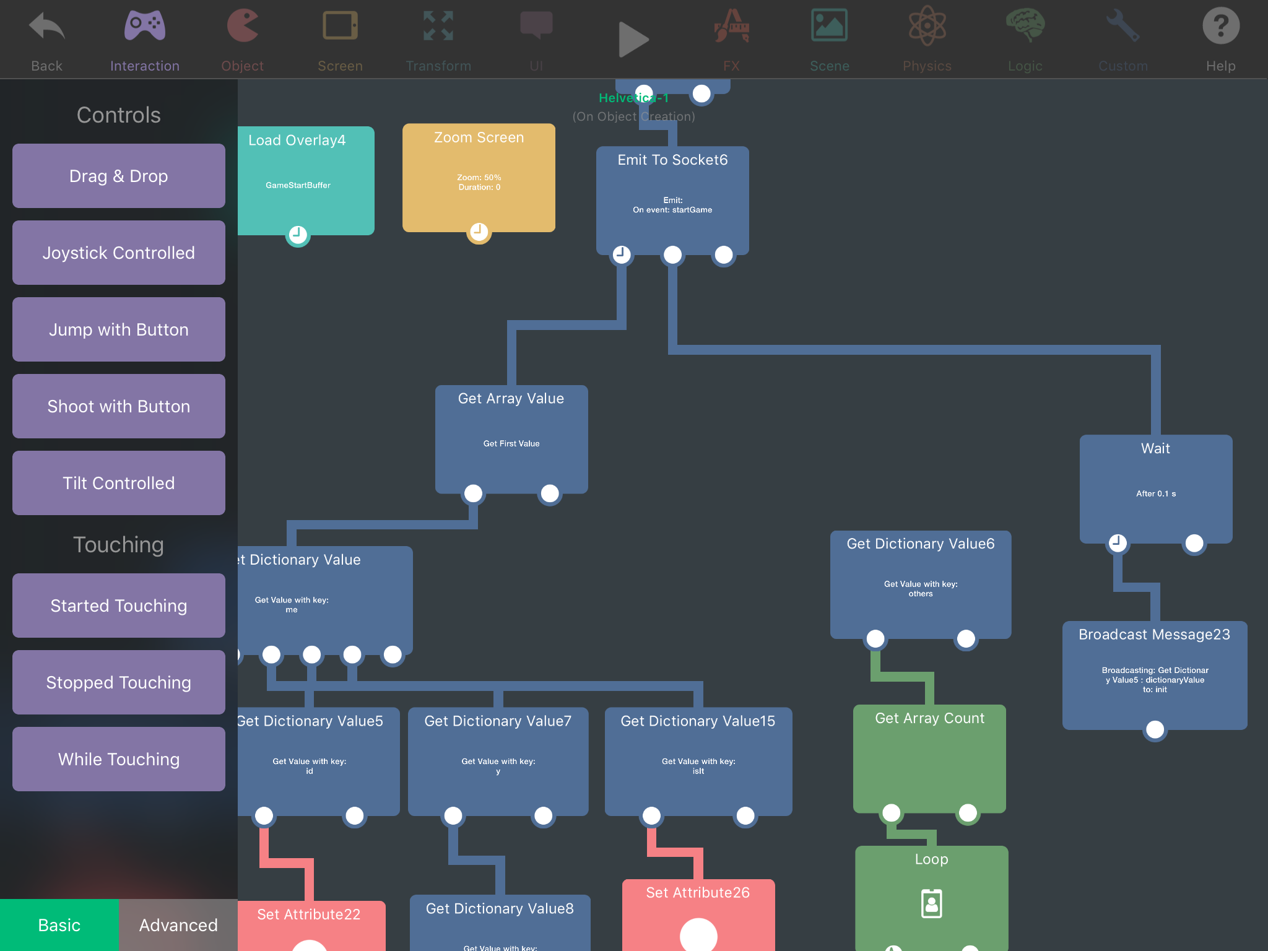This screenshot has width=1268, height=951.
Task: Select the Zoom Screen node
Action: pos(479,178)
